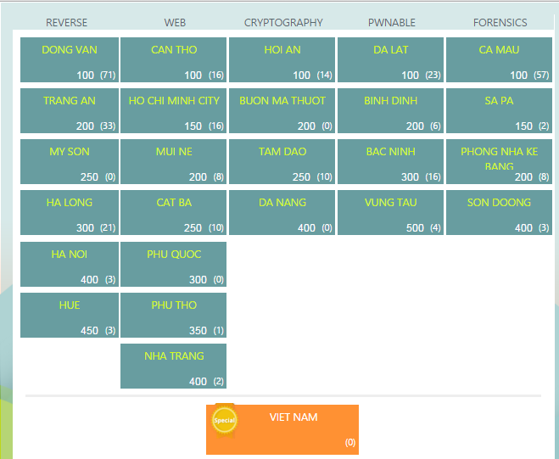559x459 pixels.
Task: Open the VIET NAM special challenge
Action: (x=282, y=429)
